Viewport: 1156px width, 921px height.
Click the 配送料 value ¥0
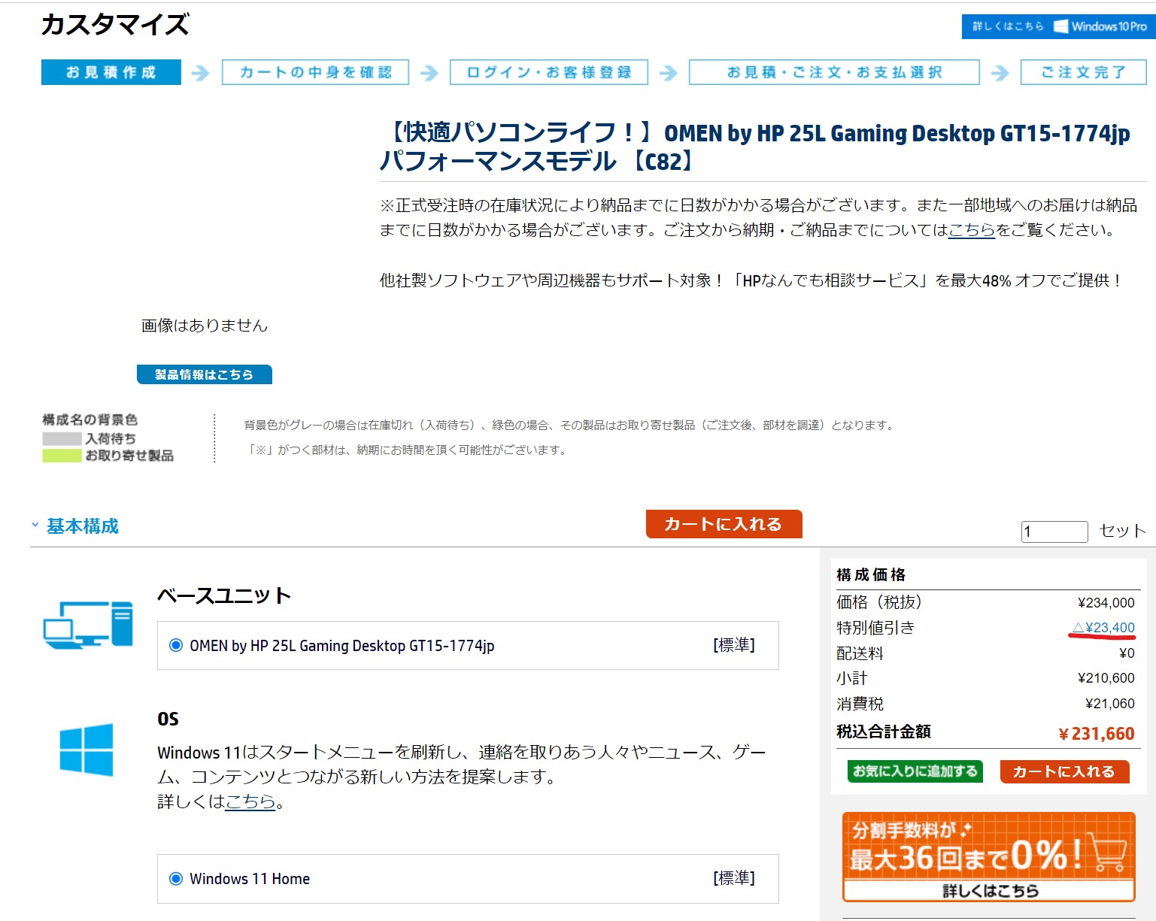pos(1127,653)
